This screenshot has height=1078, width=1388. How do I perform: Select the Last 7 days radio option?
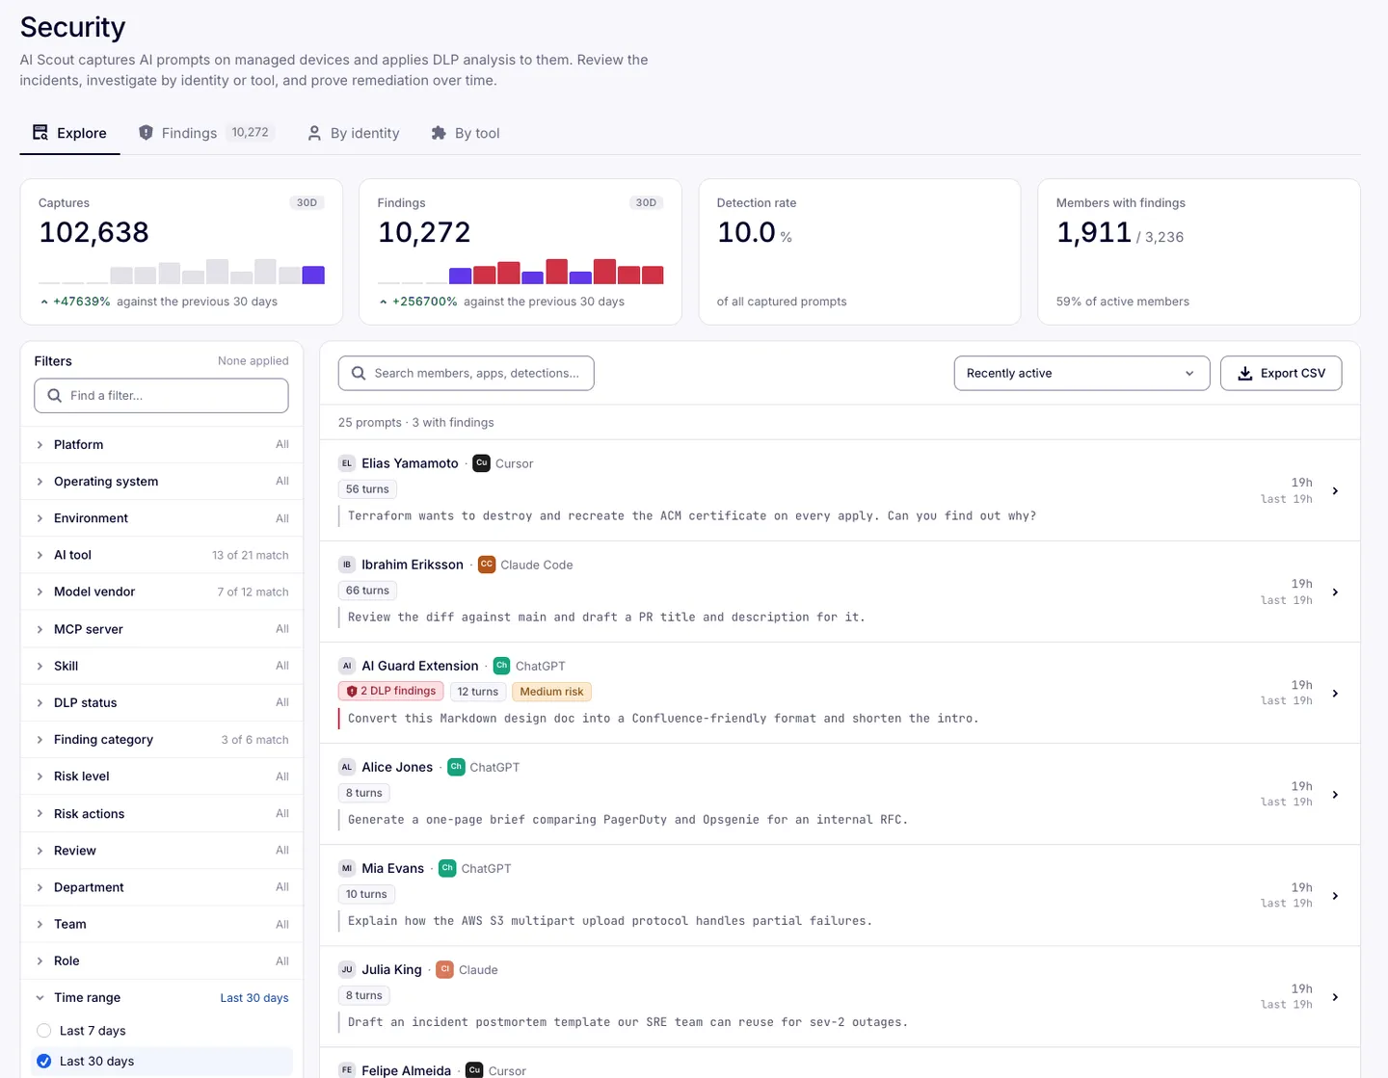(43, 1031)
